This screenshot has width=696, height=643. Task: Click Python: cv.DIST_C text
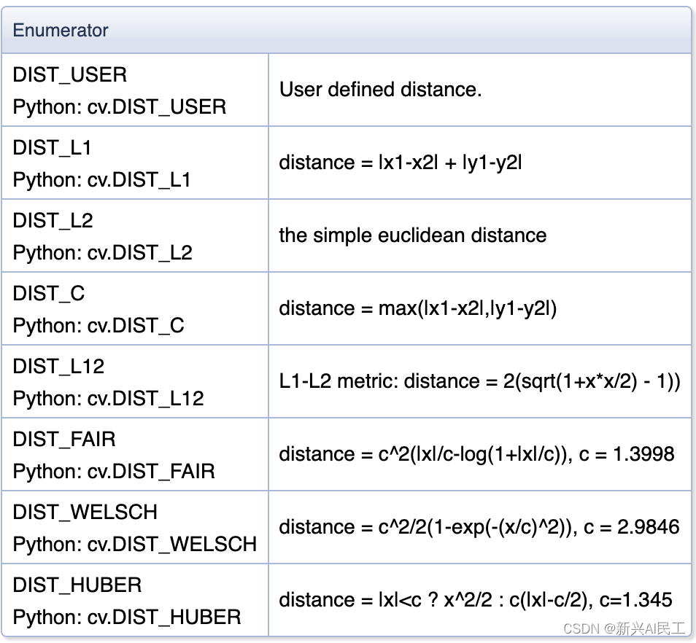[98, 325]
